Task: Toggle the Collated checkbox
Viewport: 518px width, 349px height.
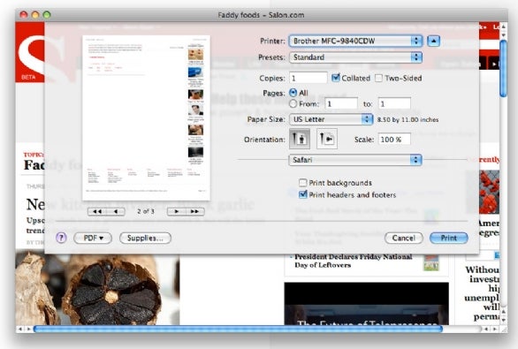Action: pos(336,78)
